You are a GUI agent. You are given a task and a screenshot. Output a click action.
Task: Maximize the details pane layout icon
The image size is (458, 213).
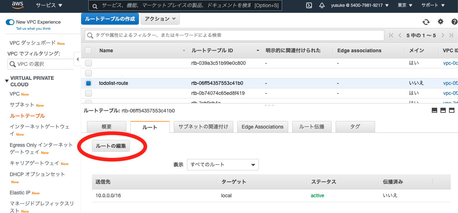click(x=452, y=110)
